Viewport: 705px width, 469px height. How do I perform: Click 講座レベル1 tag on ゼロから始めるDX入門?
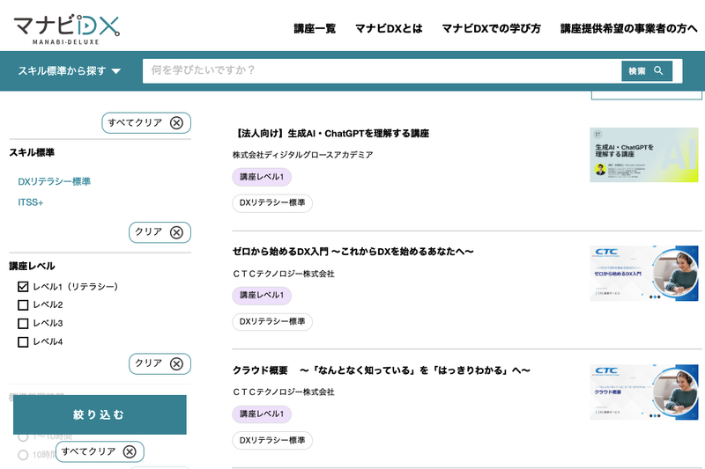pyautogui.click(x=262, y=296)
